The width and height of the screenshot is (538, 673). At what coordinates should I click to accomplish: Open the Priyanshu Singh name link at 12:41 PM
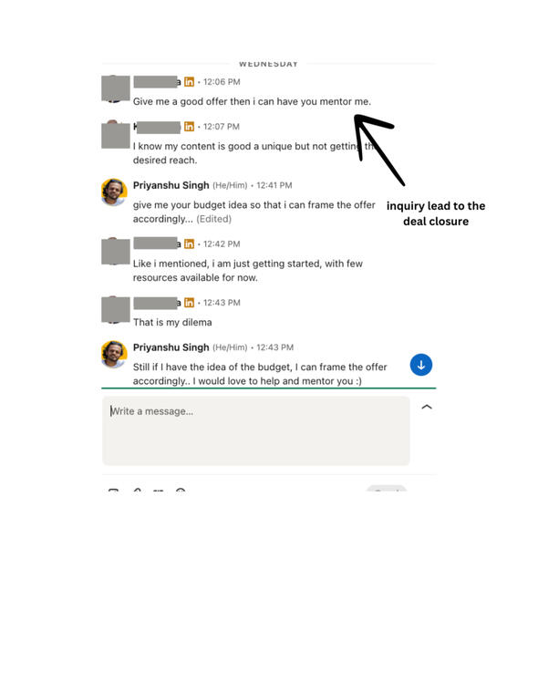(x=171, y=185)
